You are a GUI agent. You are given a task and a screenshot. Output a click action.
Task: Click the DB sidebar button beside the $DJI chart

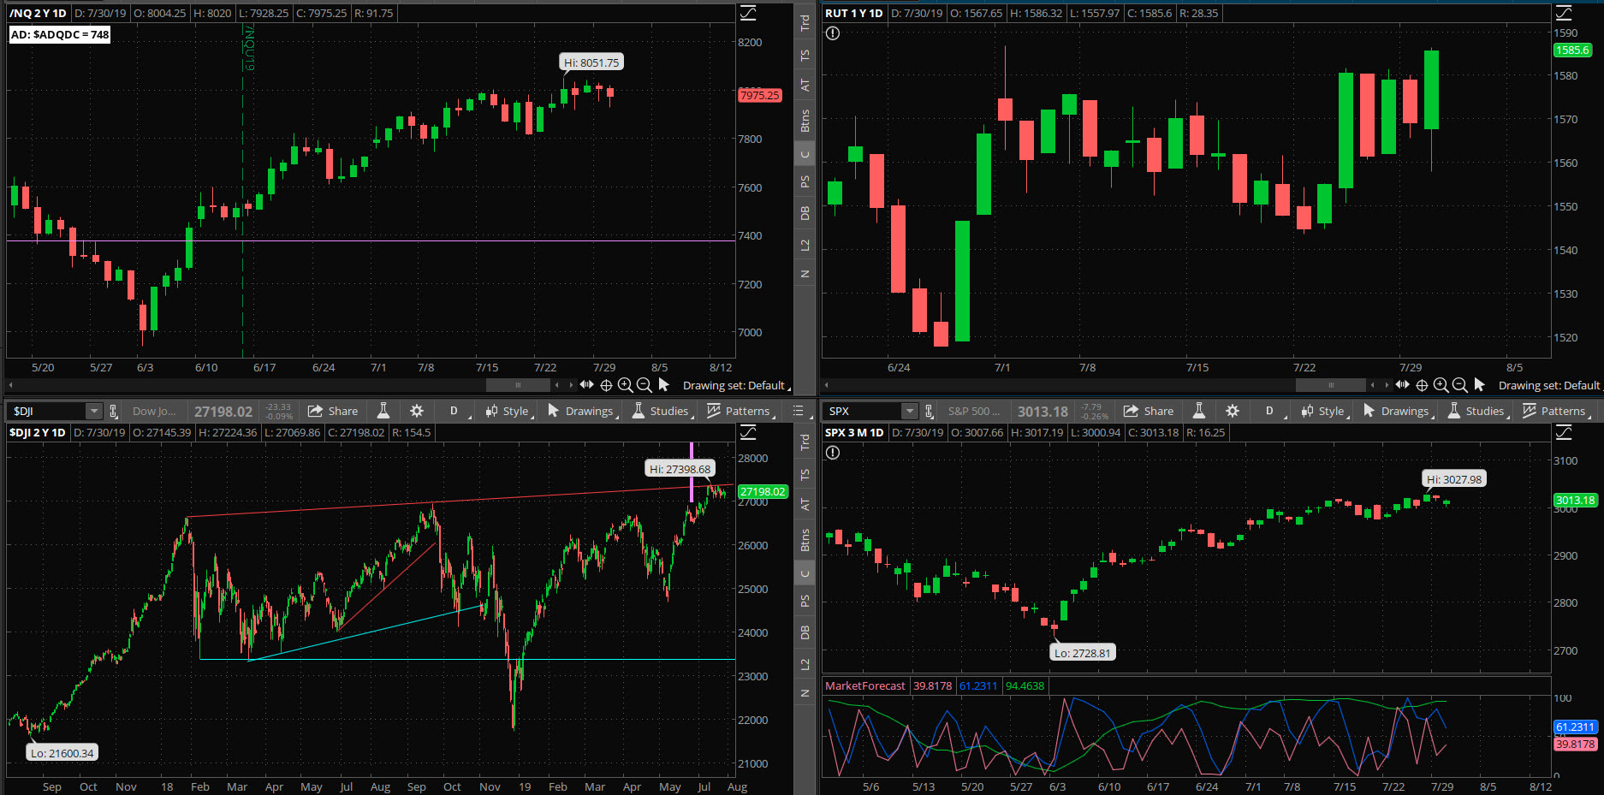pos(805,632)
